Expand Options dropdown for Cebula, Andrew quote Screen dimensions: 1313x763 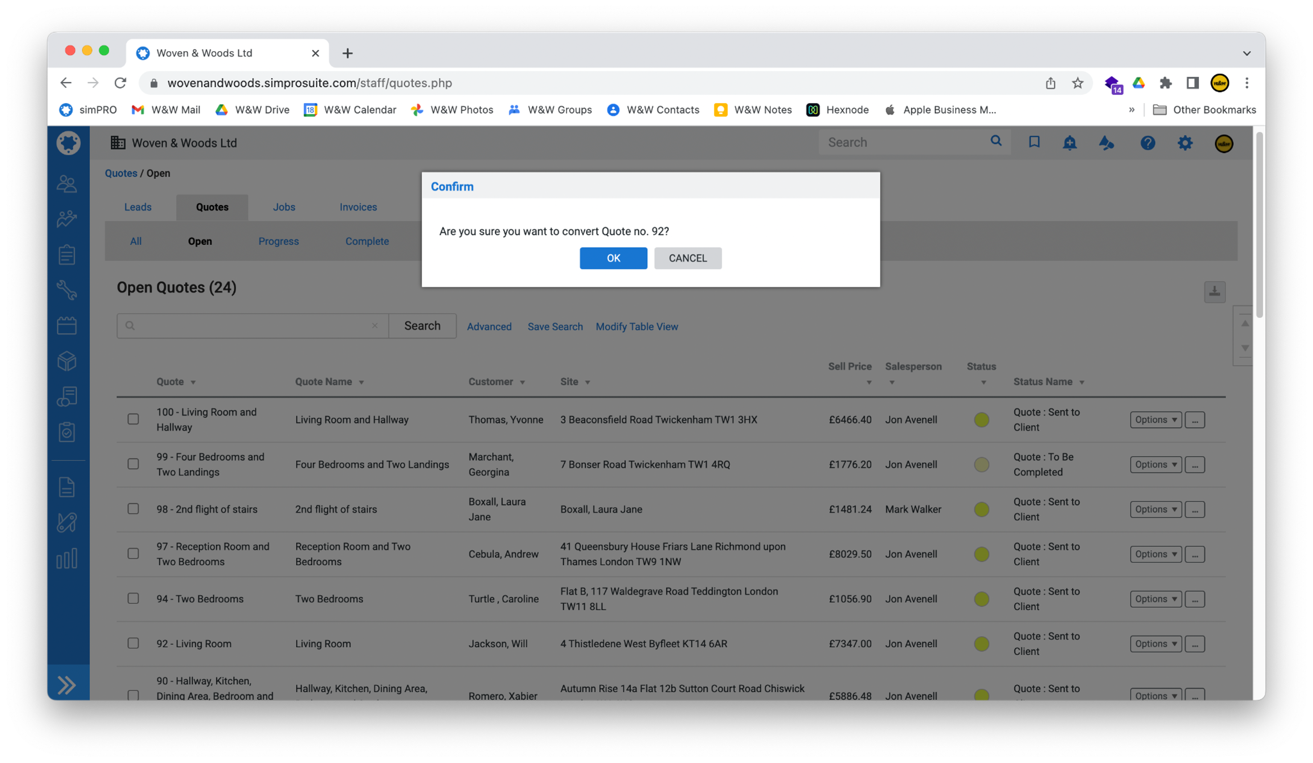pos(1155,554)
